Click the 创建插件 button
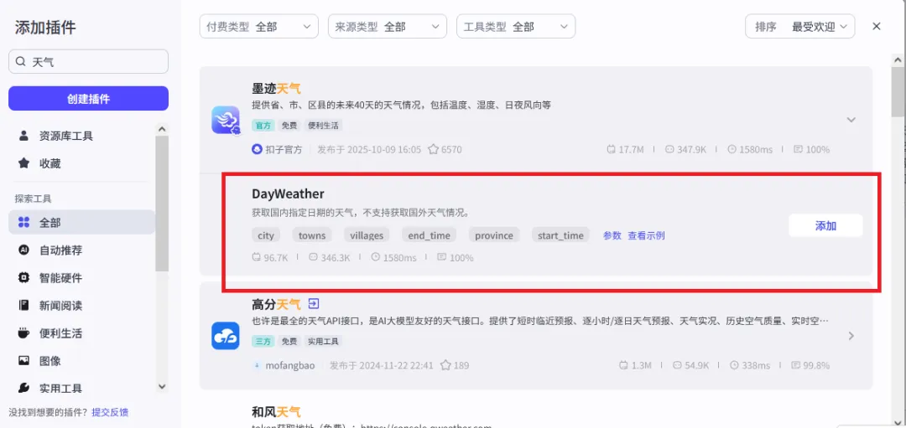 pyautogui.click(x=88, y=99)
